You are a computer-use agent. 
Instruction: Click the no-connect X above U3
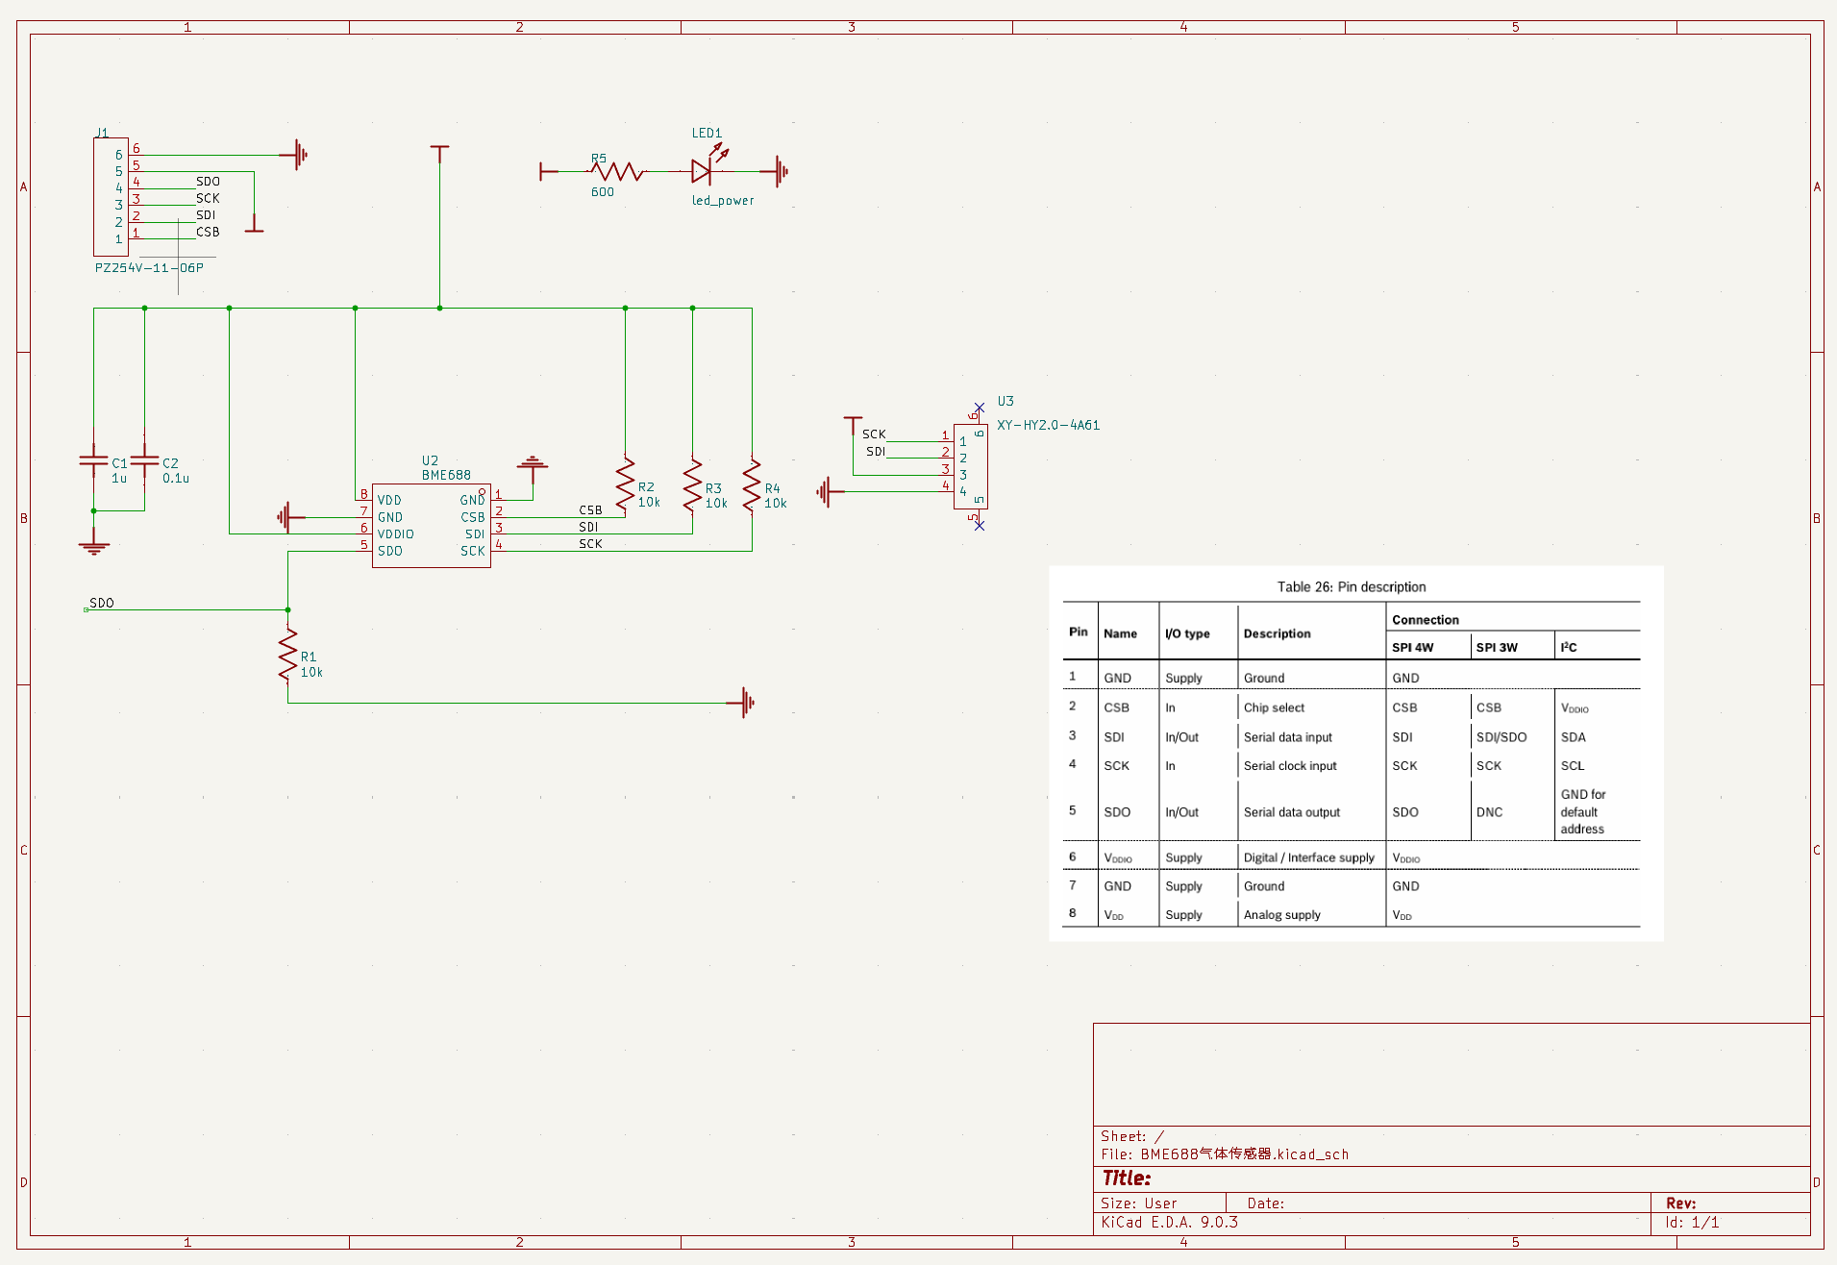tap(979, 408)
